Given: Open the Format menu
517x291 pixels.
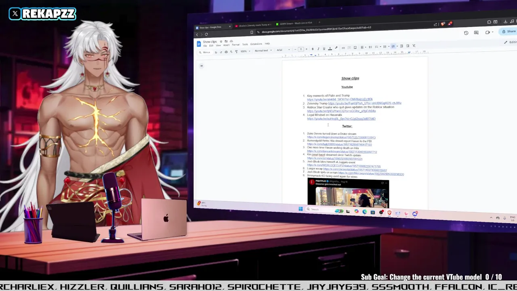Looking at the screenshot, I should click(236, 44).
